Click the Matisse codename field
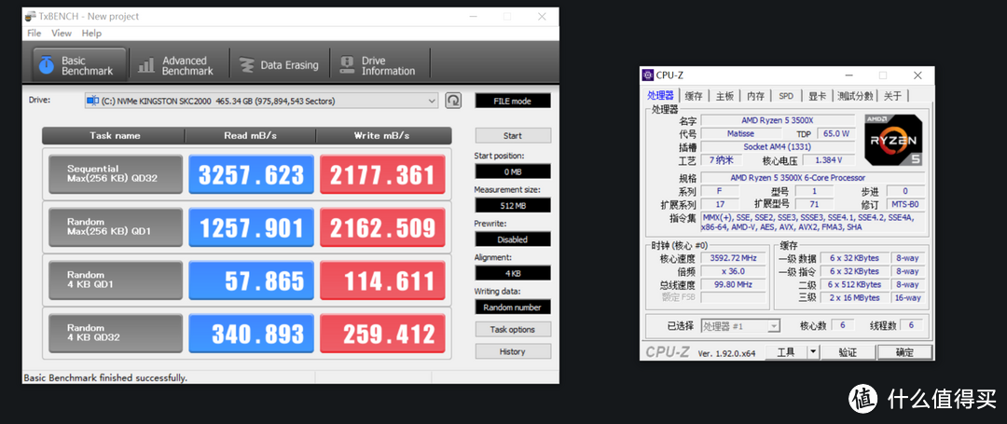The width and height of the screenshot is (1007, 424). (x=739, y=133)
